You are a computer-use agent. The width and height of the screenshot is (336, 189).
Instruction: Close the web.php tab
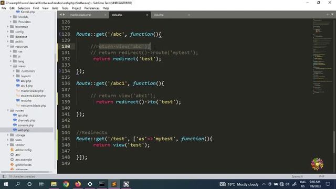pyautogui.click(x=147, y=15)
